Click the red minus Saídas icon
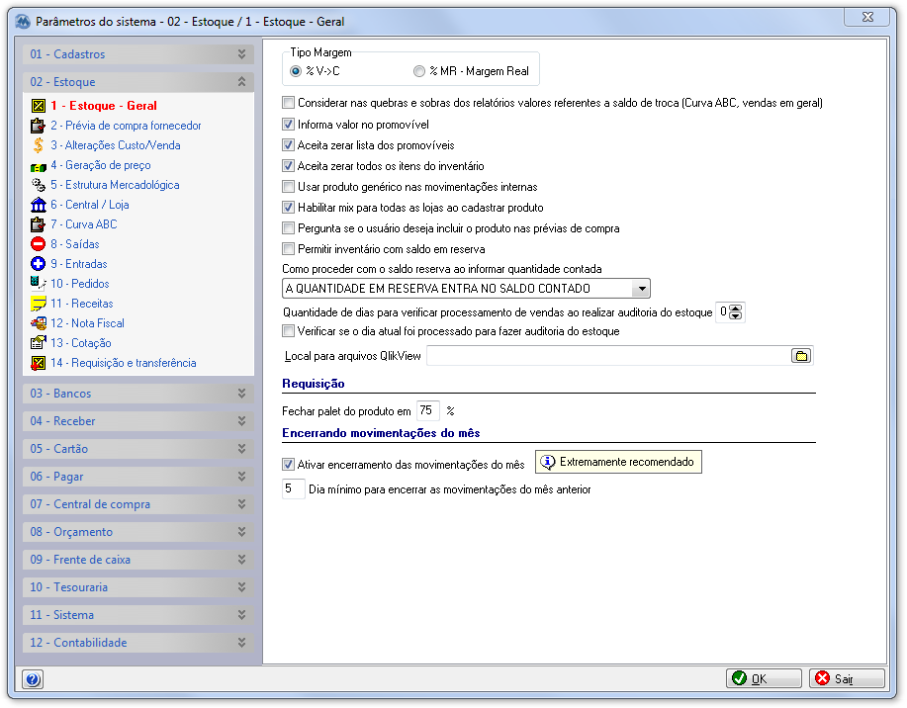This screenshot has width=907, height=708. coord(39,244)
